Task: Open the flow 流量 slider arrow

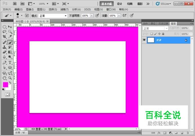Action: tap(119, 16)
